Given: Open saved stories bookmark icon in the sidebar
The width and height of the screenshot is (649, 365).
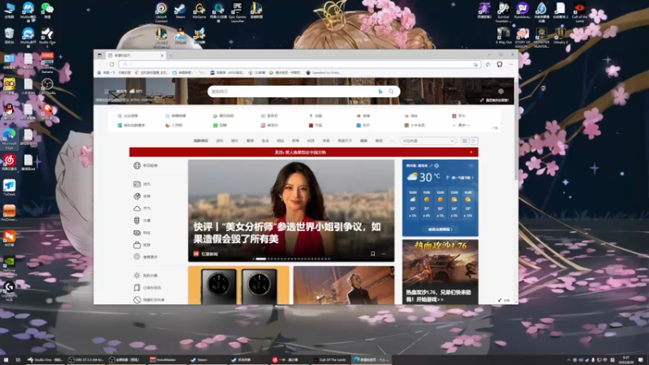Looking at the screenshot, I should pos(137,288).
